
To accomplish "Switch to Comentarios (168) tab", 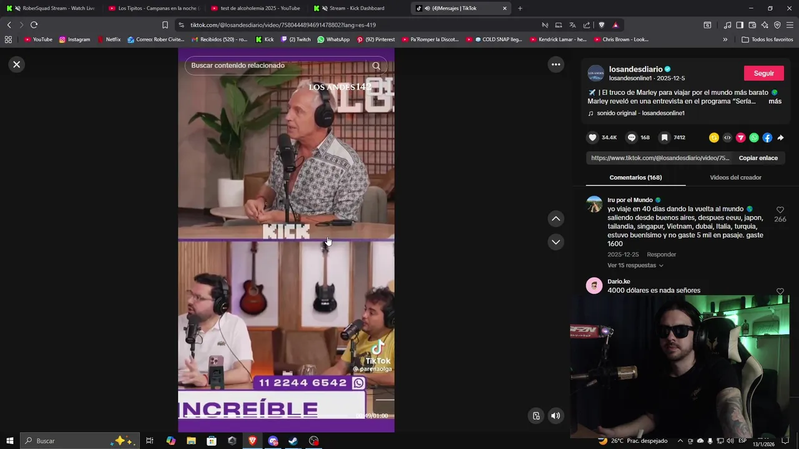I will coord(635,178).
